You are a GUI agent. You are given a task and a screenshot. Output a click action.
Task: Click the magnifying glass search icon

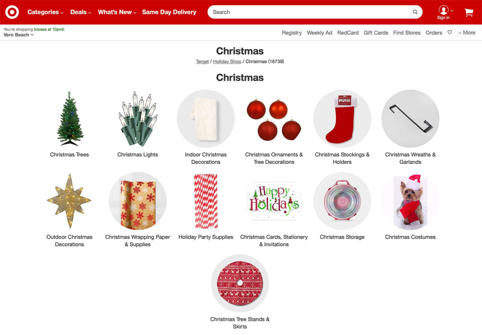coord(415,12)
